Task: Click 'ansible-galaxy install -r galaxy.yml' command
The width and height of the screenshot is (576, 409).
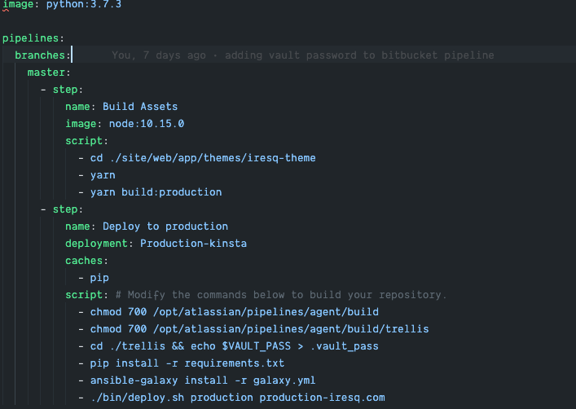Action: pos(203,380)
